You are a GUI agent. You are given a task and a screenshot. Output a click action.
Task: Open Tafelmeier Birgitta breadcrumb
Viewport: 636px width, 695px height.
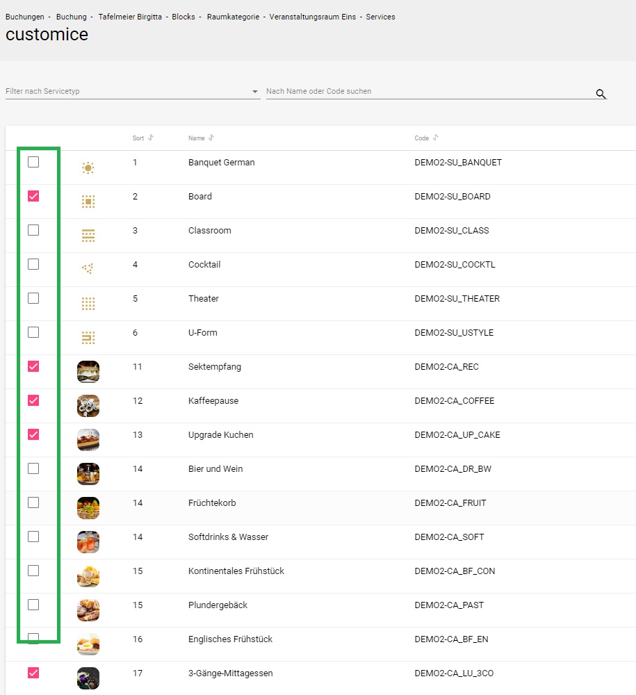click(x=130, y=17)
